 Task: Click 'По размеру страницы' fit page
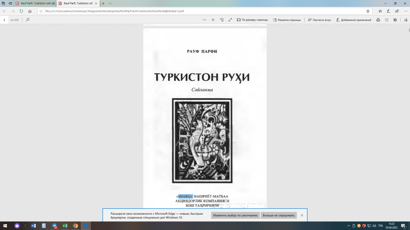252,20
